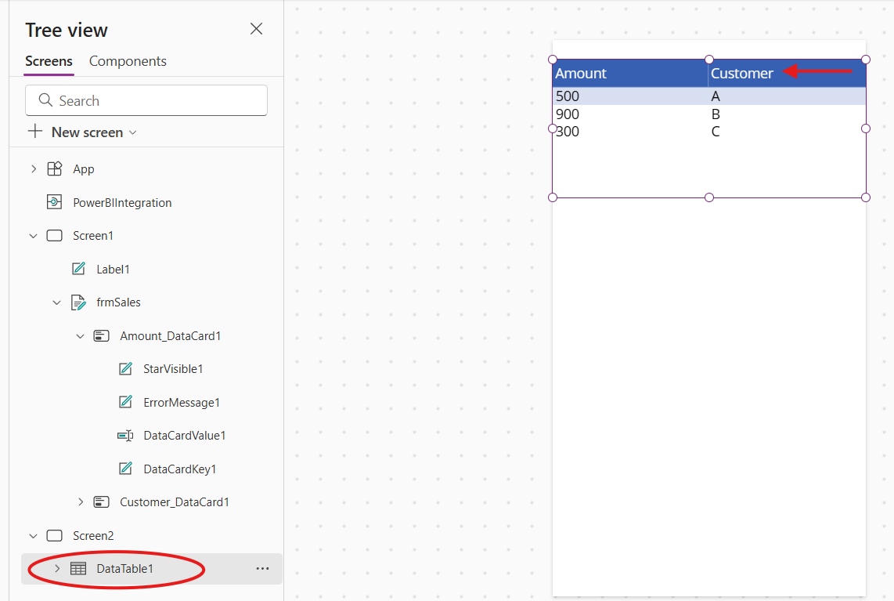
Task: Collapse the Amount_DataCard1 node
Action: pyautogui.click(x=81, y=336)
